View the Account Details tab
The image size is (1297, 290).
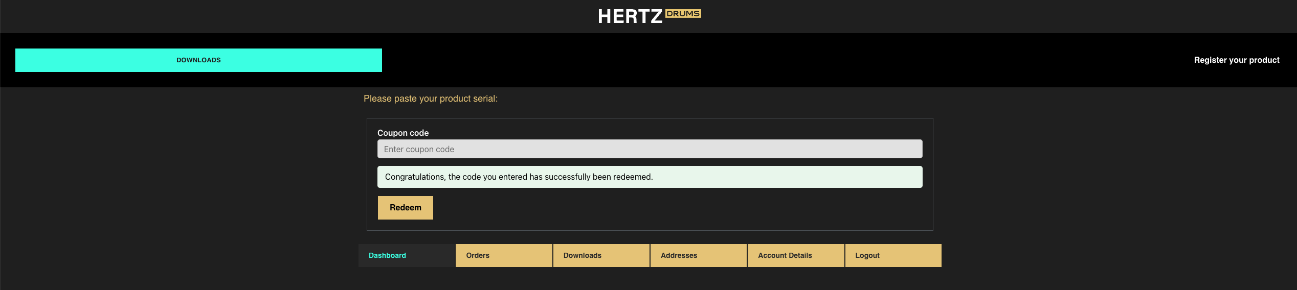pyautogui.click(x=785, y=255)
